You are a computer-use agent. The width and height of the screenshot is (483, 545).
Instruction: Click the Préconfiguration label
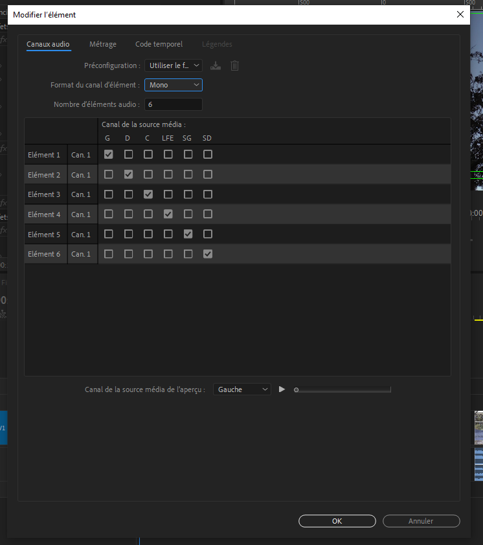[112, 65]
